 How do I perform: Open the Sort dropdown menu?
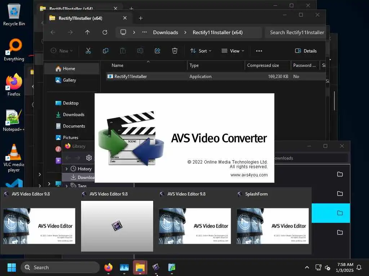click(201, 51)
